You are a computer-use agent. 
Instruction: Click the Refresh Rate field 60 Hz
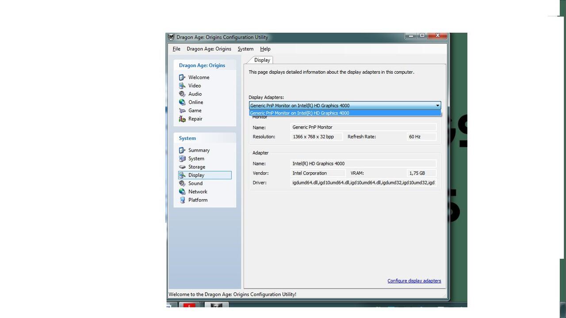422,137
